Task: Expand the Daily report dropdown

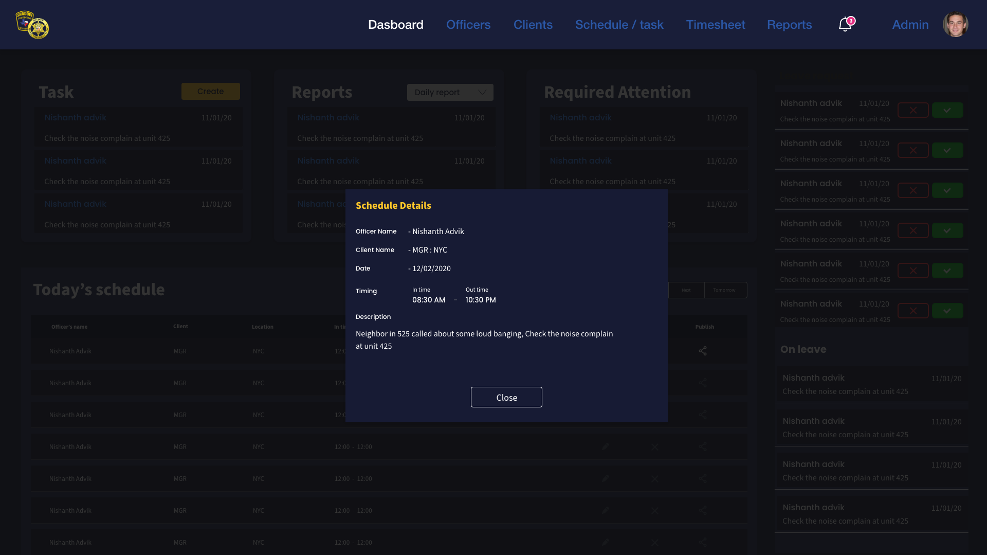Action: (450, 93)
